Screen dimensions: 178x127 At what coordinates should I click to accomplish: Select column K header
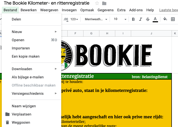click(x=175, y=33)
